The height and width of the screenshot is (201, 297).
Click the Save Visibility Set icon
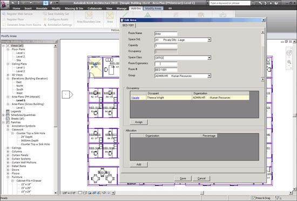45,14
